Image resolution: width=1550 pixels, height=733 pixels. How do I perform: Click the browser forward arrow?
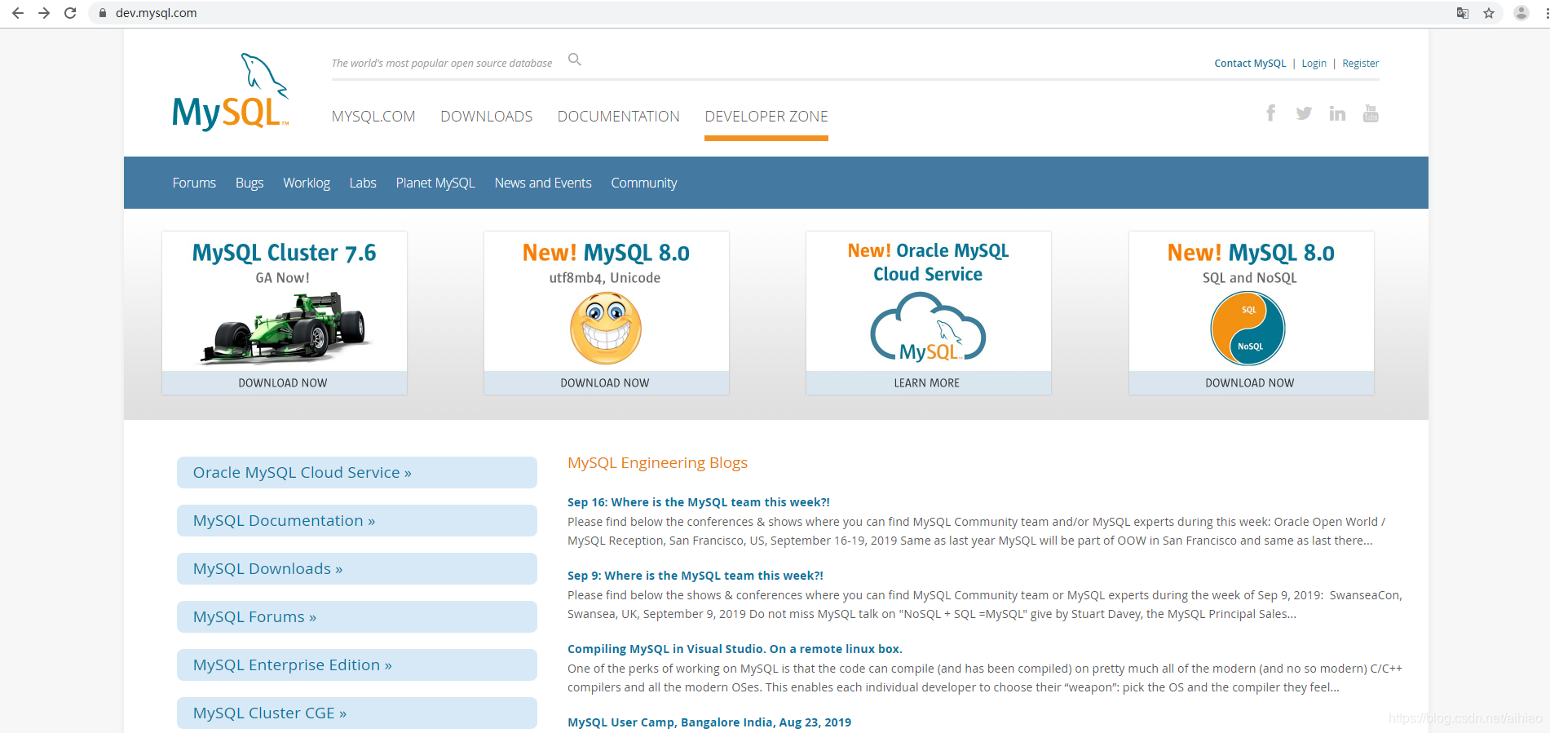click(x=44, y=13)
